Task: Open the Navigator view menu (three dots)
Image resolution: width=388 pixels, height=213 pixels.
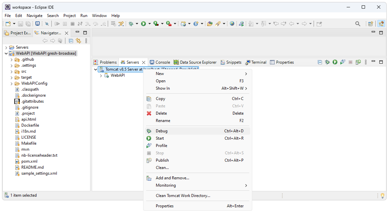Action: pyautogui.click(x=86, y=41)
